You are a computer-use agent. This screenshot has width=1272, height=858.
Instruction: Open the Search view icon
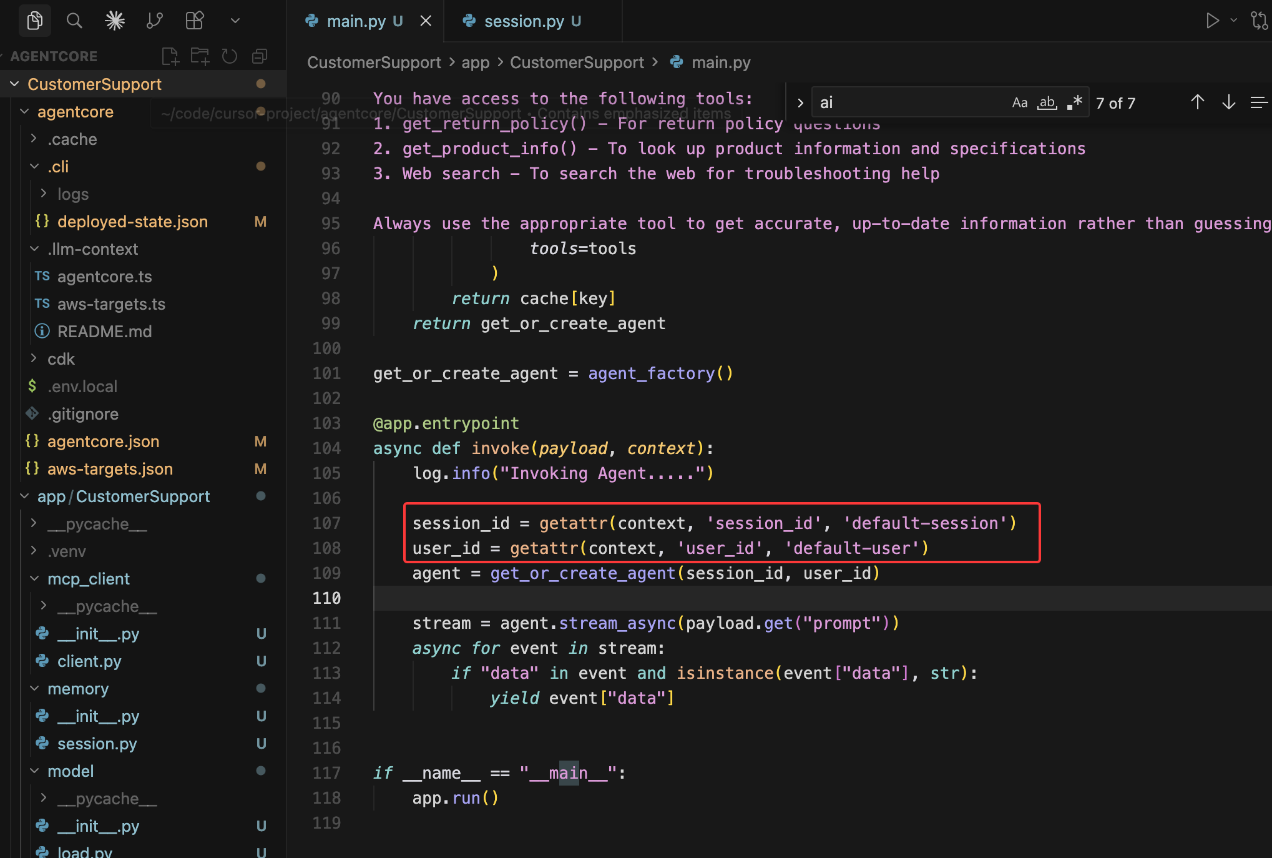[74, 21]
